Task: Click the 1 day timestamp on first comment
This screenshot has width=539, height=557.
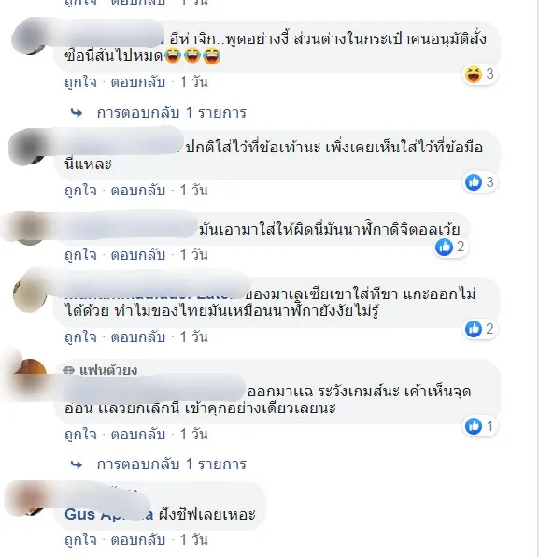Action: coord(194,82)
